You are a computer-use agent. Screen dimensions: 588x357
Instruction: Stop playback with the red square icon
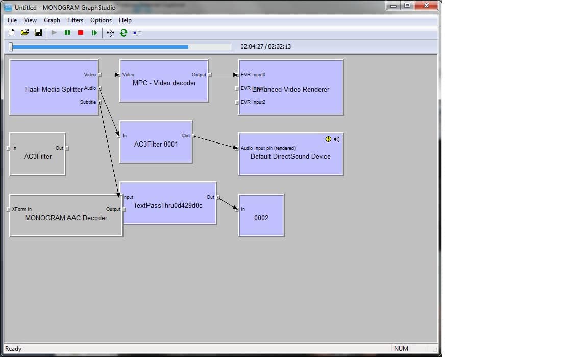point(81,33)
